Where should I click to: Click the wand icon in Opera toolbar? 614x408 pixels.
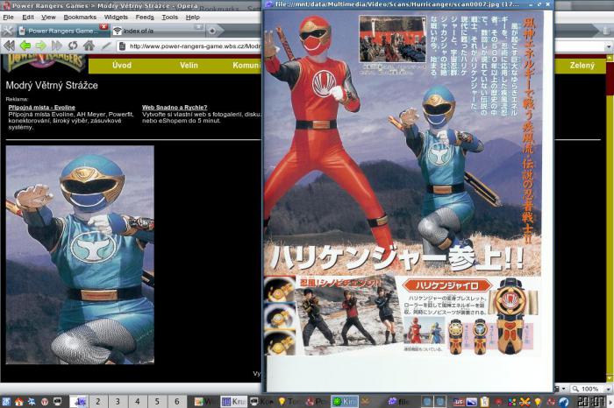click(106, 46)
